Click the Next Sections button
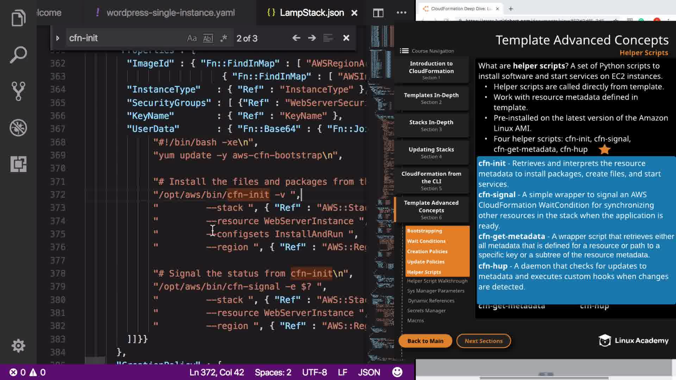The height and width of the screenshot is (380, 676). point(483,341)
